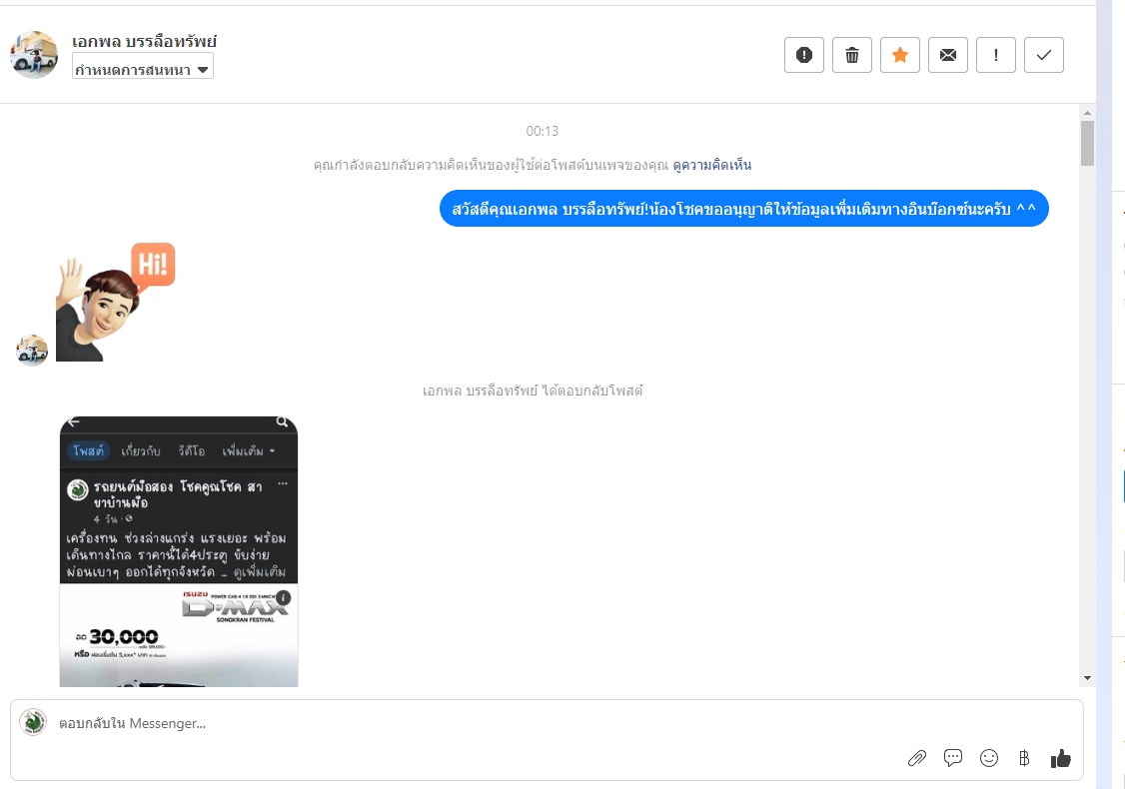The image size is (1125, 789).
Task: Send a thumbs-up like
Action: (x=1060, y=758)
